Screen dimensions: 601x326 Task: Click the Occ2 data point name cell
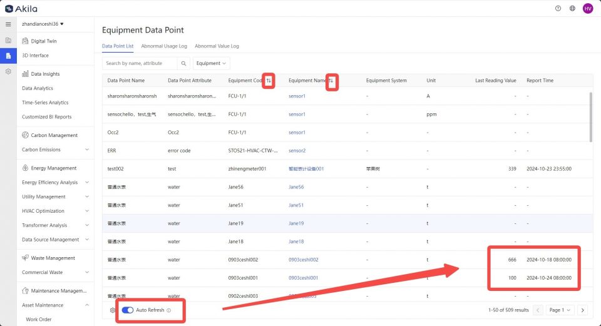pyautogui.click(x=113, y=133)
